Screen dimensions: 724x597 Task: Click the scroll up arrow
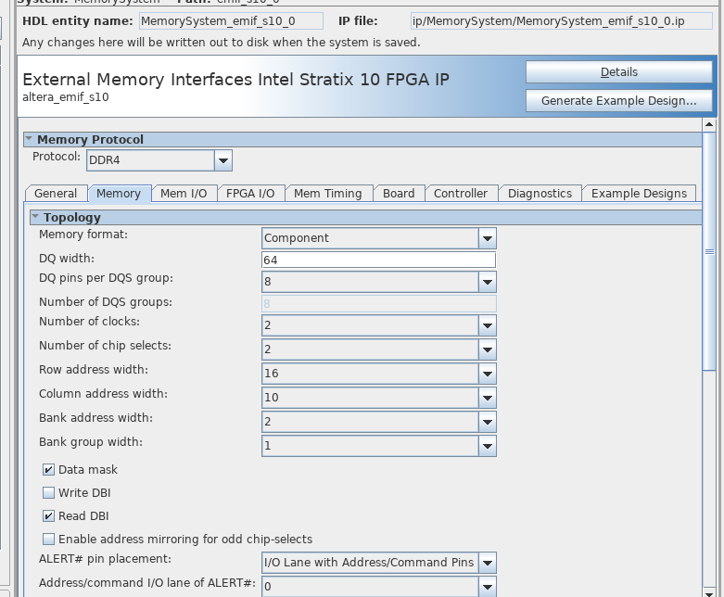click(x=709, y=124)
